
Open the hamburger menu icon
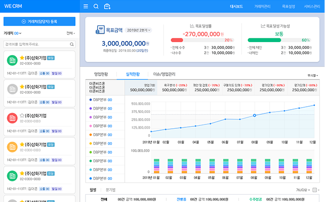pos(86,6)
